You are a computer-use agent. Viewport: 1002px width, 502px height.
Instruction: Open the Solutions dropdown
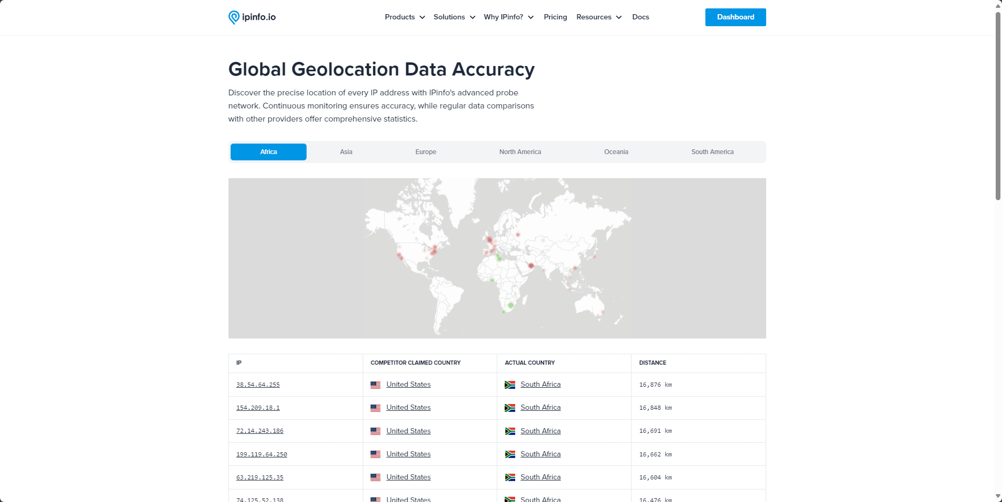tap(454, 17)
